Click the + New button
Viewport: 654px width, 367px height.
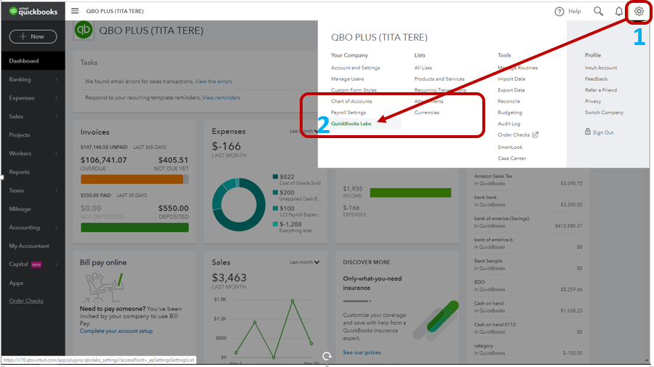(x=33, y=36)
